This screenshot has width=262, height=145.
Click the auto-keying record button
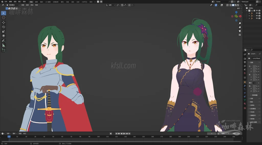click(111, 134)
